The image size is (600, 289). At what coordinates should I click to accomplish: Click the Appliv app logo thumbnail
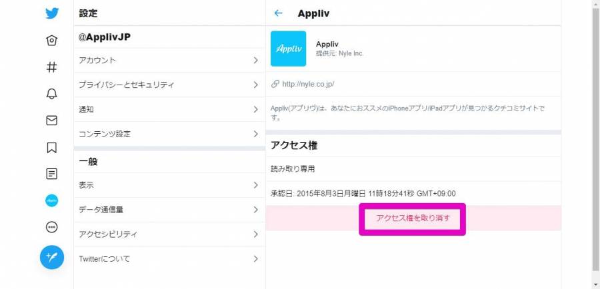(x=288, y=49)
